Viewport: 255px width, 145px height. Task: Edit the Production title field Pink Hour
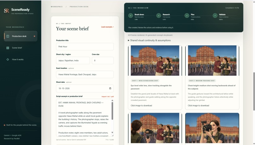[x=85, y=47]
